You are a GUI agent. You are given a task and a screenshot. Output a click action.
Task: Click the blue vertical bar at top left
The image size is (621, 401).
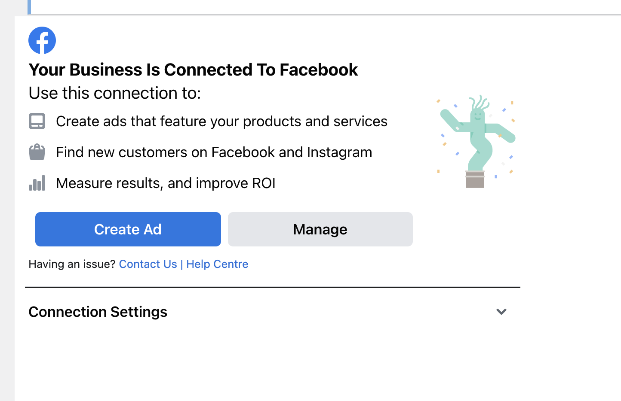29,6
